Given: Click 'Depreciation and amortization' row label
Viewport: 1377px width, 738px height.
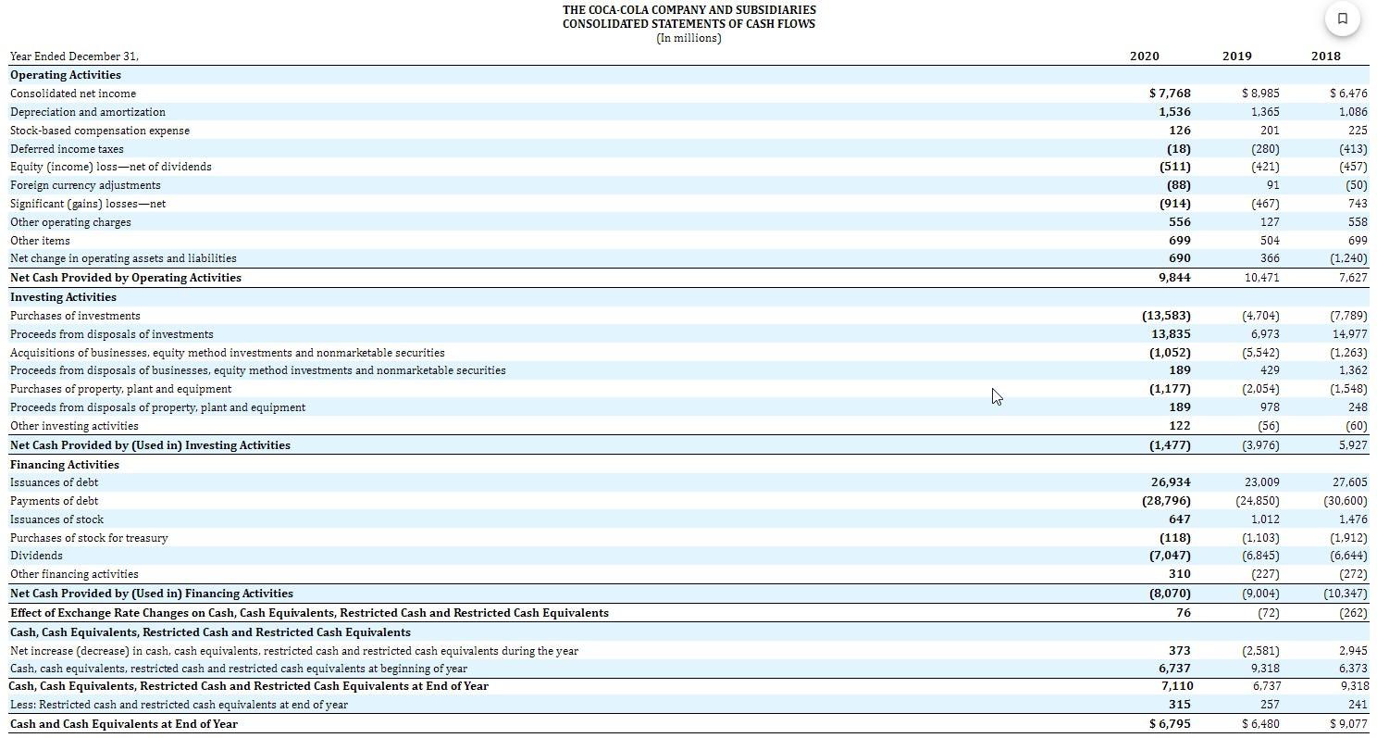Looking at the screenshot, I should [x=88, y=112].
